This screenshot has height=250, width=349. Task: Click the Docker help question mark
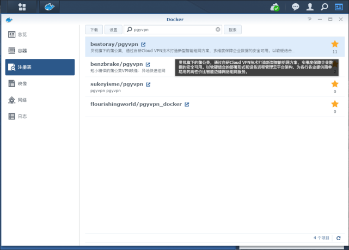(309, 20)
